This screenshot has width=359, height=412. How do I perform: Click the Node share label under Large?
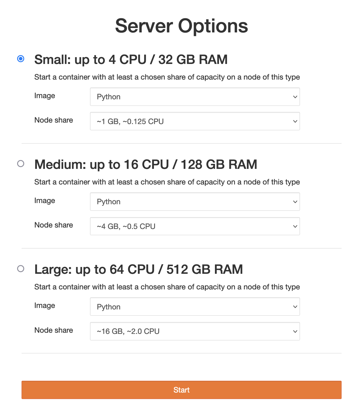click(x=54, y=330)
